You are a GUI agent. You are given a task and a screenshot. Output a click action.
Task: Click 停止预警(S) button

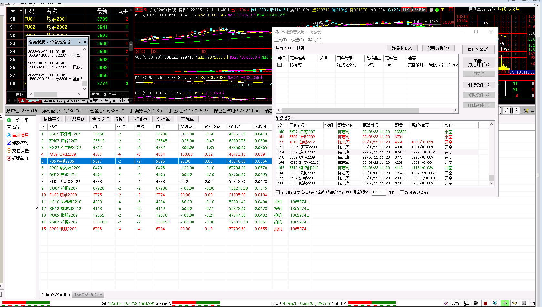478,49
